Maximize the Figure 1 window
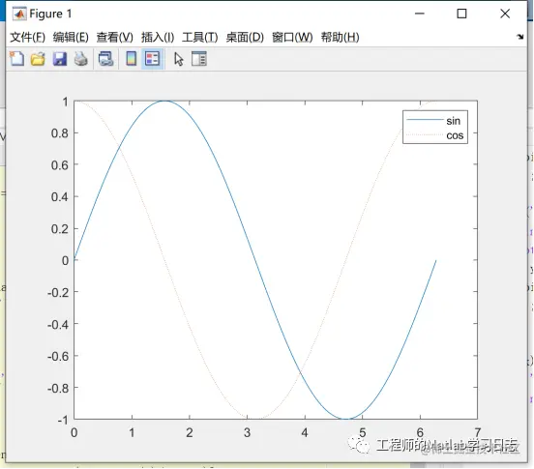 click(x=461, y=14)
